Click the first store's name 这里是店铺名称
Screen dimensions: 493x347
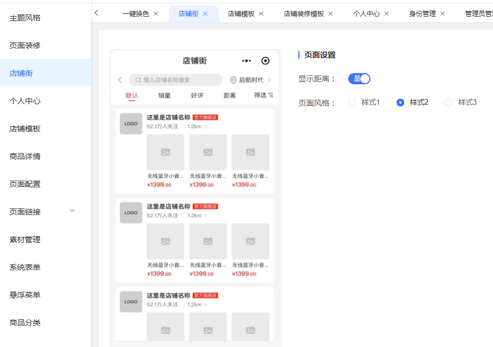pyautogui.click(x=169, y=118)
